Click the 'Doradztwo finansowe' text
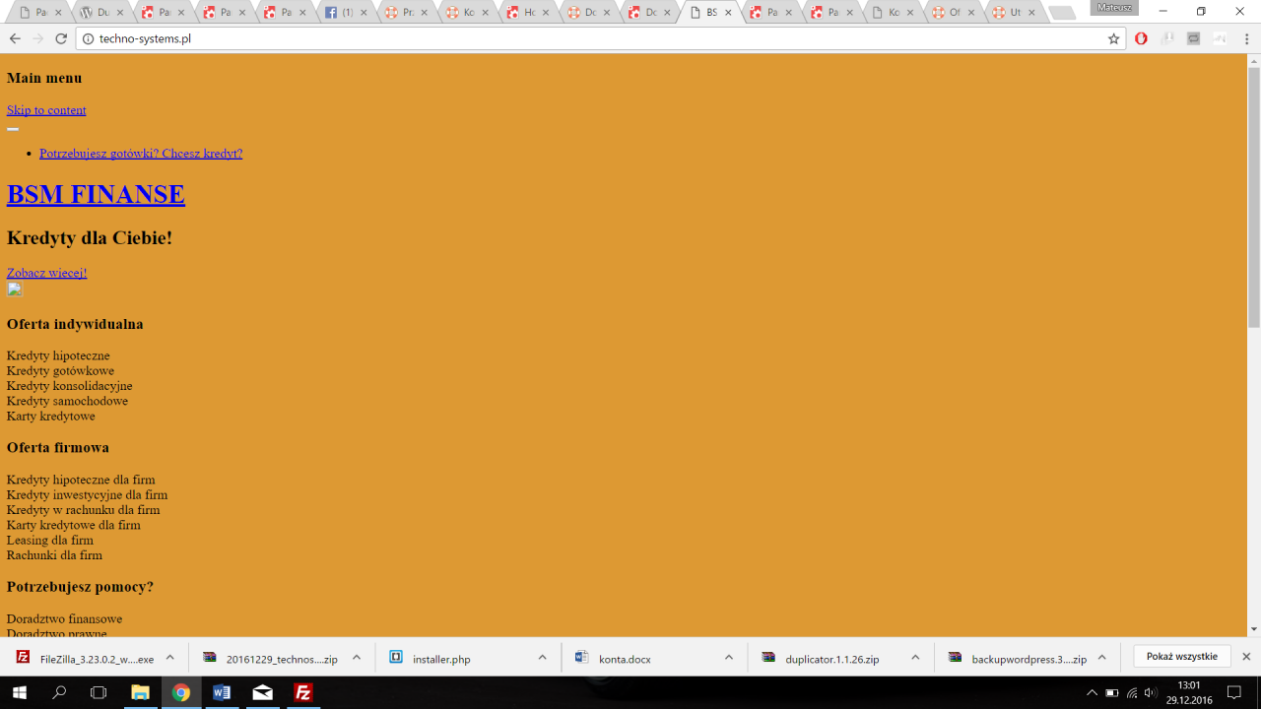 [64, 619]
